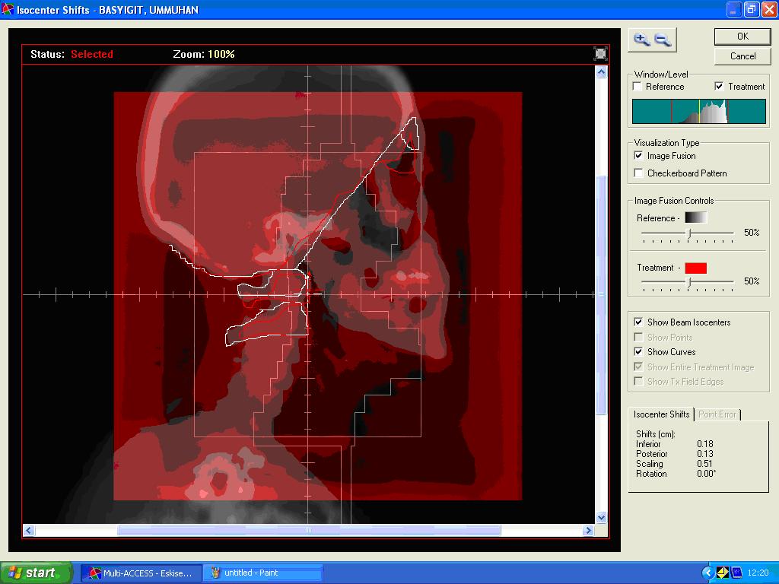Close the Isocenter Shifts window
Image resolution: width=779 pixels, height=584 pixels.
[x=768, y=9]
